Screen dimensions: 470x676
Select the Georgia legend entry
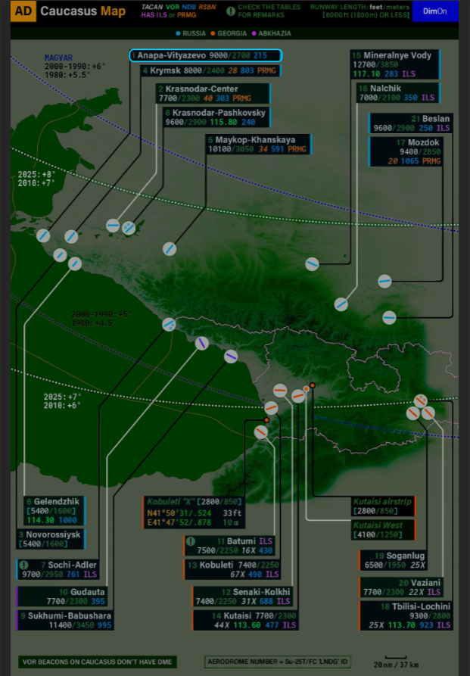point(235,33)
